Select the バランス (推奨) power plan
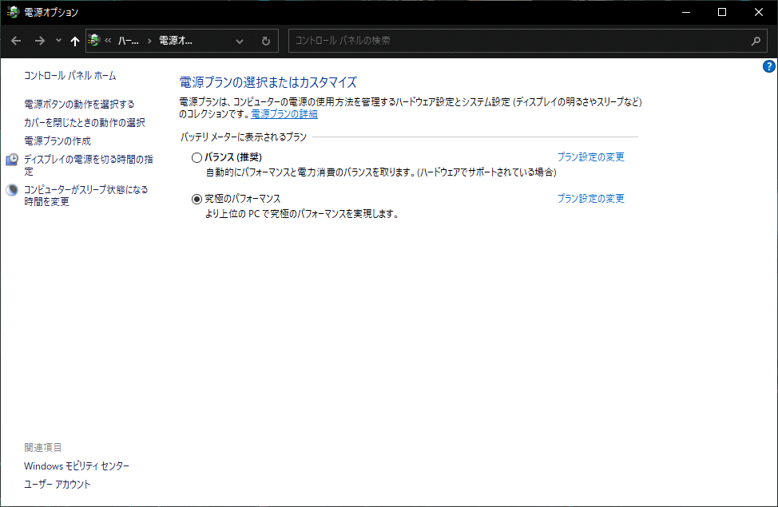The height and width of the screenshot is (507, 778). pos(196,157)
